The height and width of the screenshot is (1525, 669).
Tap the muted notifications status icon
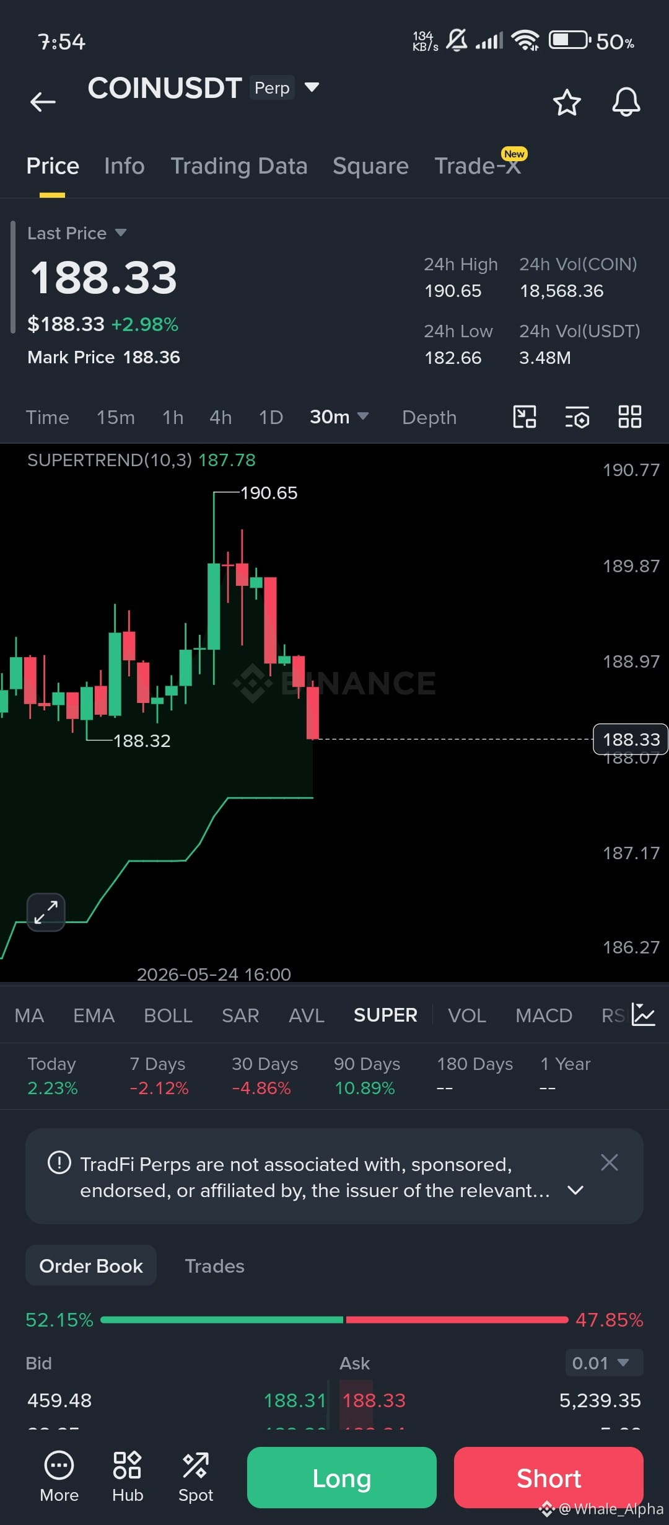457,40
